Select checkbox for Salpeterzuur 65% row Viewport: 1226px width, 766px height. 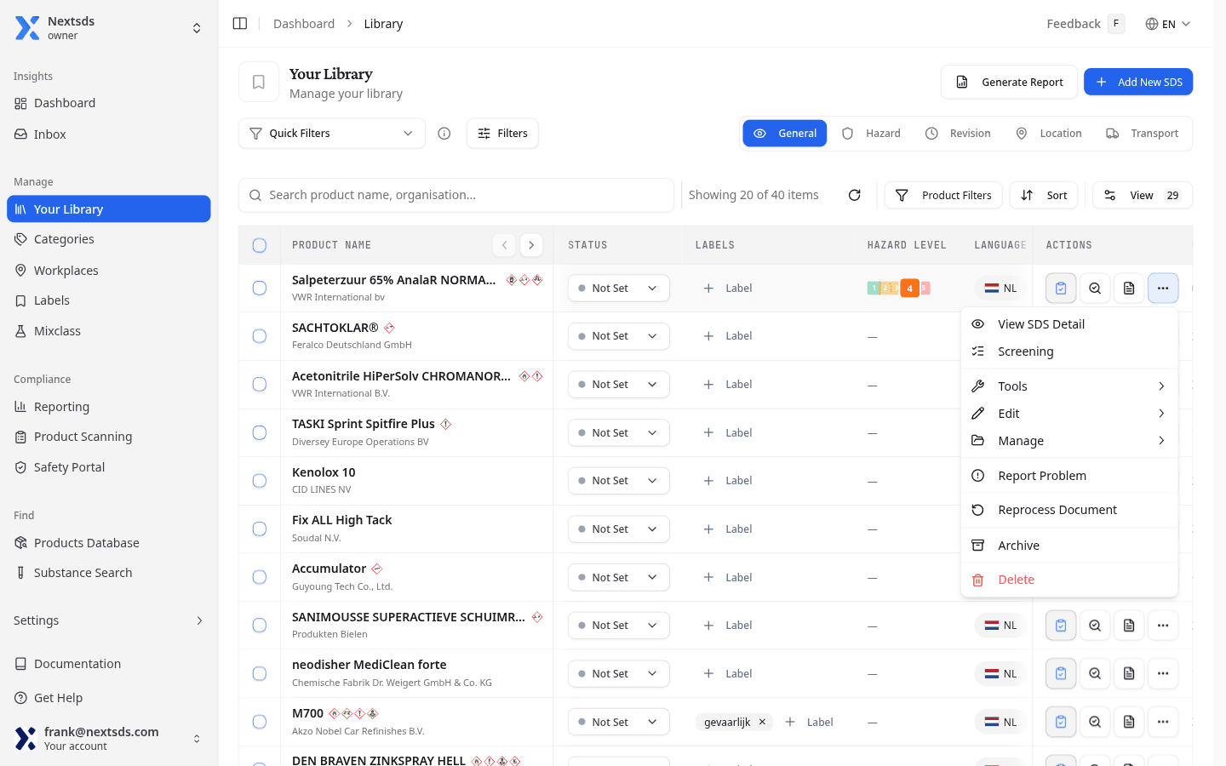260,289
